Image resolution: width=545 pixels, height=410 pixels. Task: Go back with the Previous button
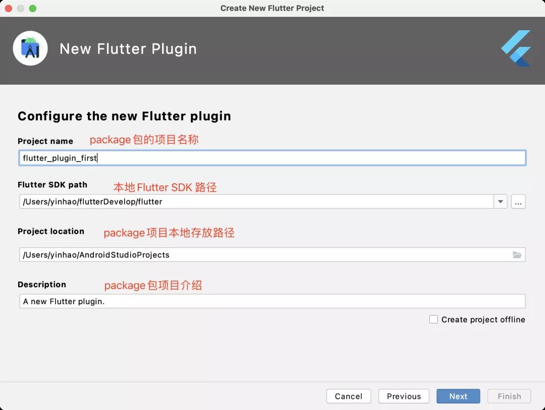pos(404,396)
